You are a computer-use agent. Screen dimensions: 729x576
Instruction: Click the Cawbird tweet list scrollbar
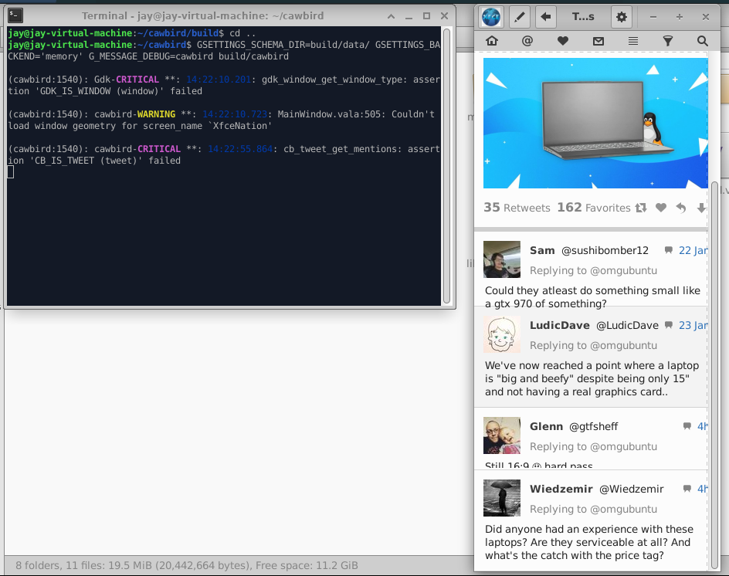click(714, 374)
